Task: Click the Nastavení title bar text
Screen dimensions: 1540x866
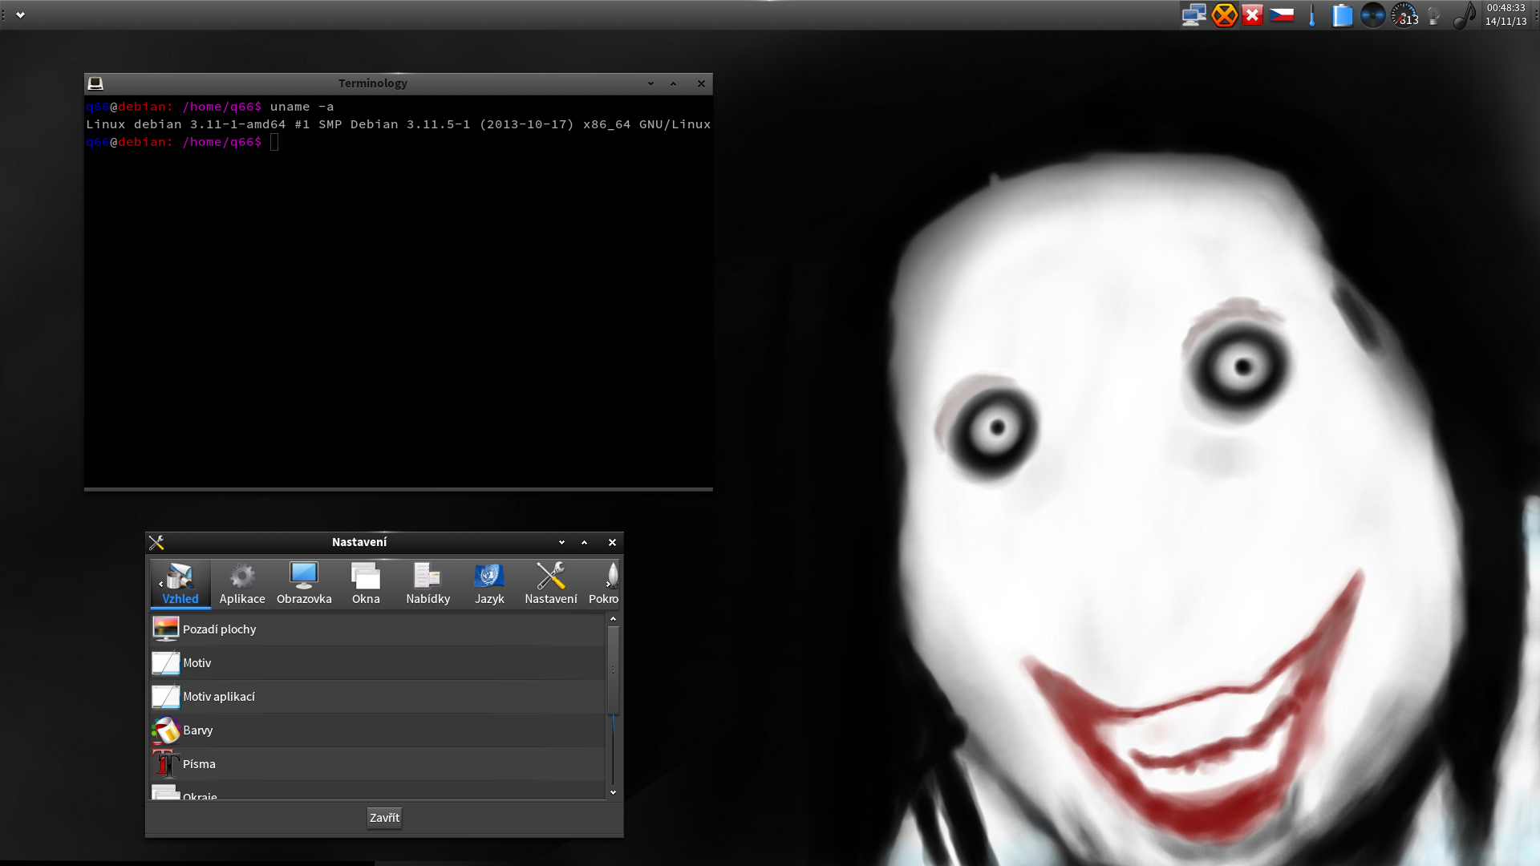Action: point(359,543)
